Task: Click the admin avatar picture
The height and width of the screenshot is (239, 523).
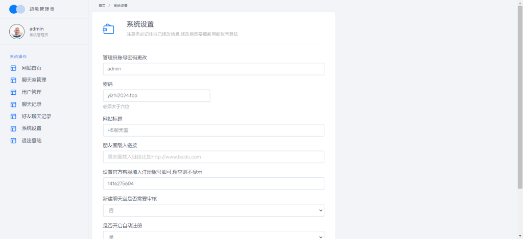Action: (17, 32)
